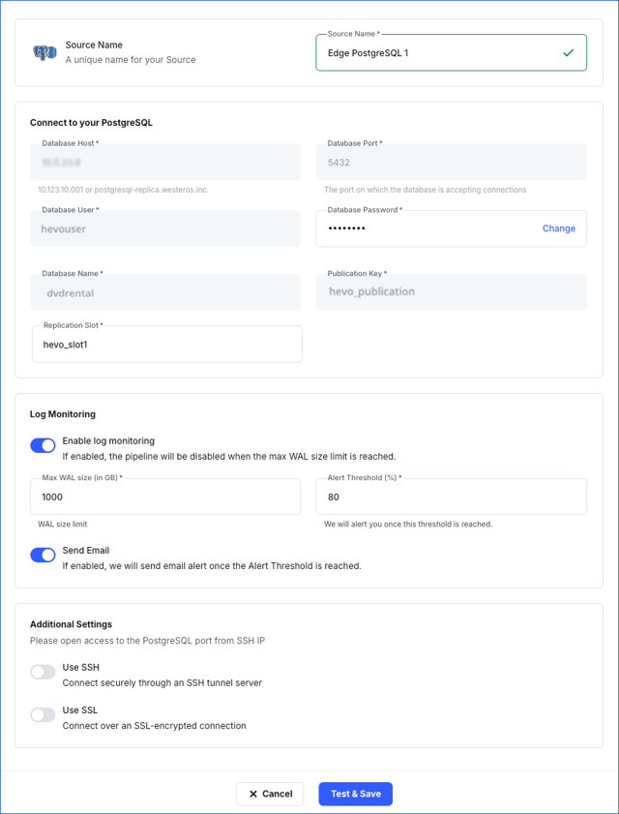Enable the Use SSL toggle
This screenshot has height=814, width=619.
[42, 713]
